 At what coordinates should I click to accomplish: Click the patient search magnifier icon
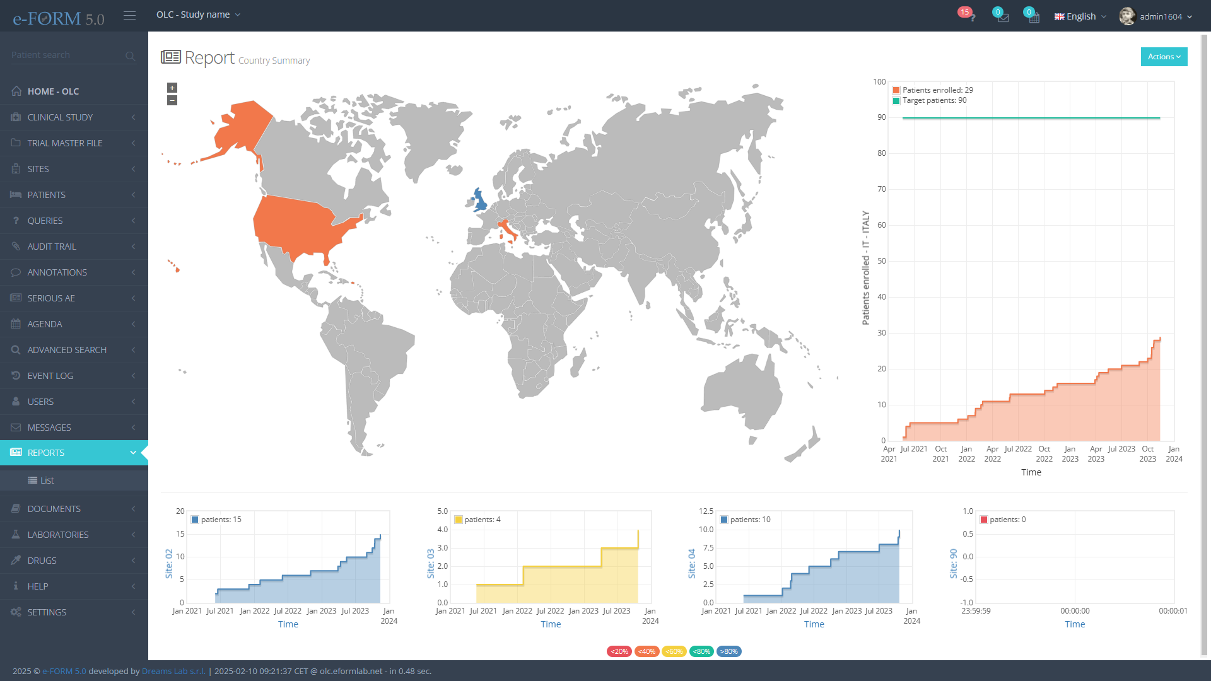pos(130,55)
